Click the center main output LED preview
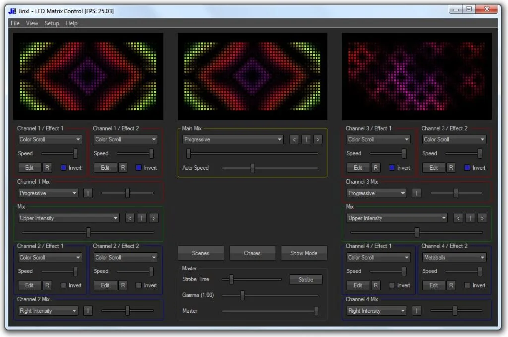The image size is (508, 337). 253,76
